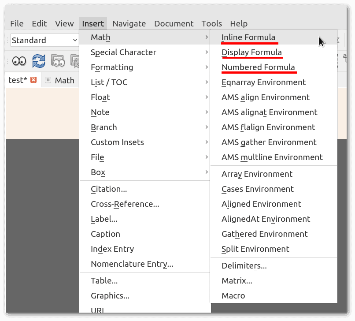Click the read-only lock icon on Math tab

point(48,80)
